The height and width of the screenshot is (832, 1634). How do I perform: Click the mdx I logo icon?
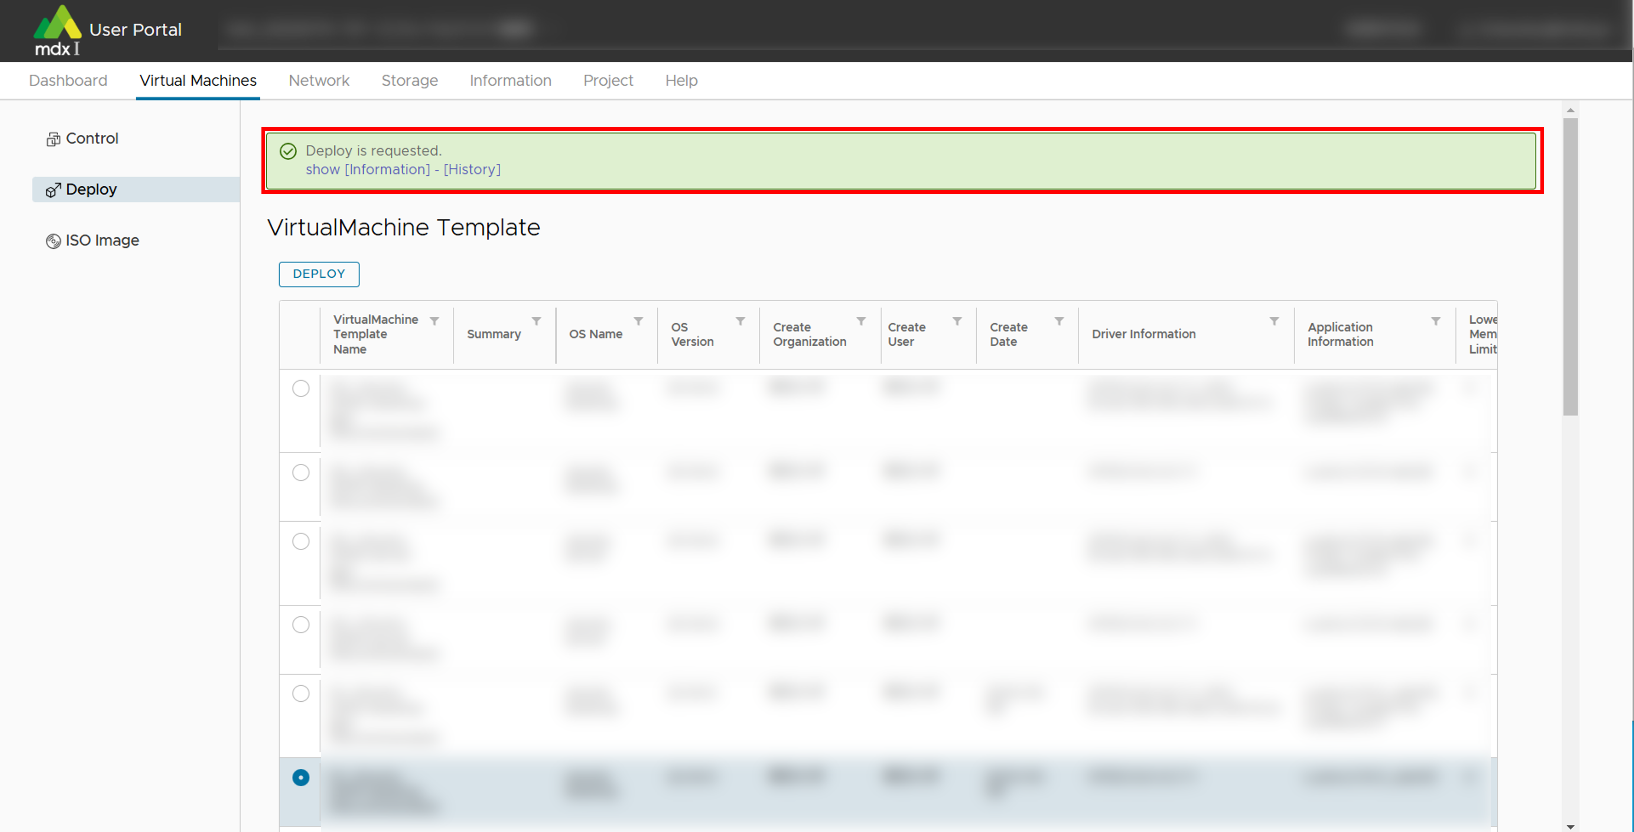(57, 30)
